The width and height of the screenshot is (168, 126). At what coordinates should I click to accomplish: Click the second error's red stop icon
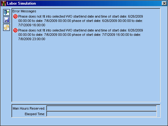pyautogui.click(x=15, y=30)
